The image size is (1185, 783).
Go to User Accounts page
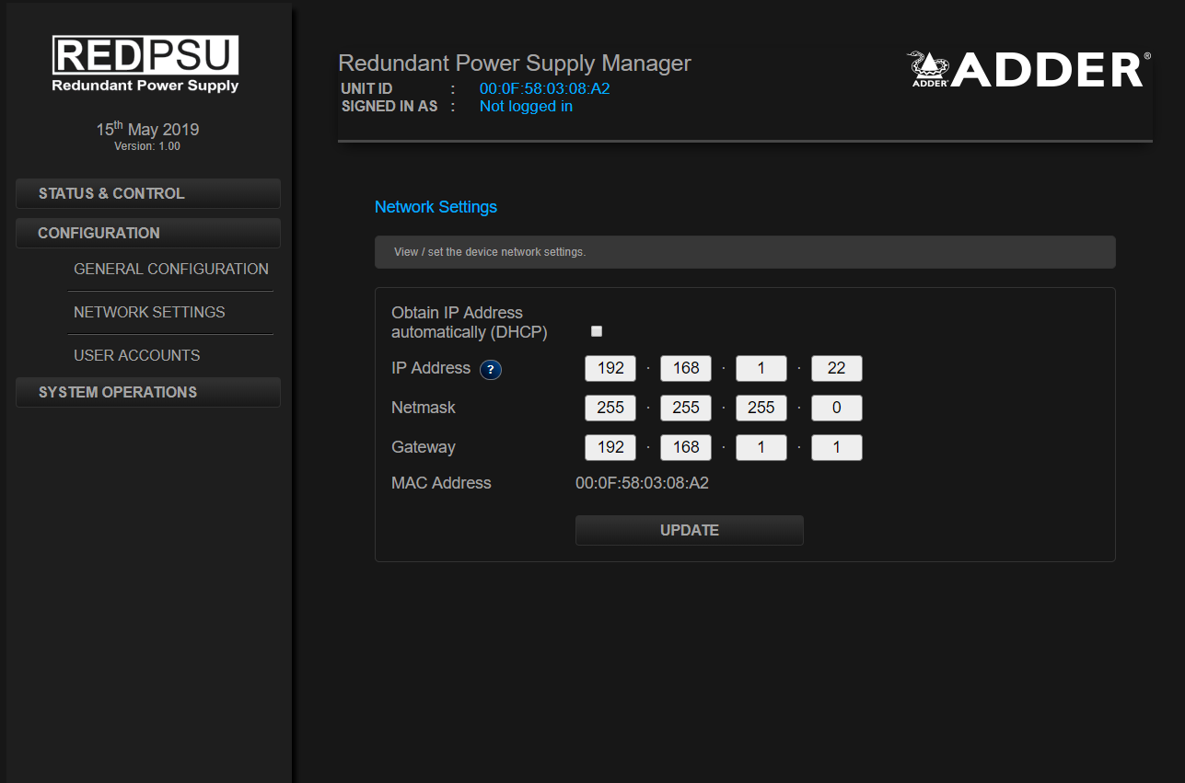(137, 356)
